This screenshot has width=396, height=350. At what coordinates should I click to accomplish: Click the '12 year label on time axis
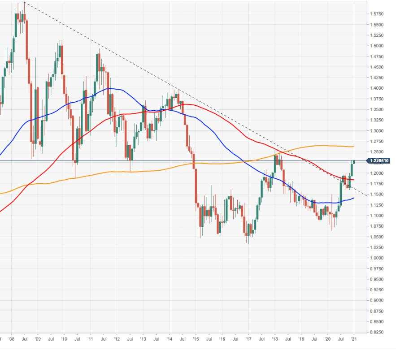pos(117,339)
